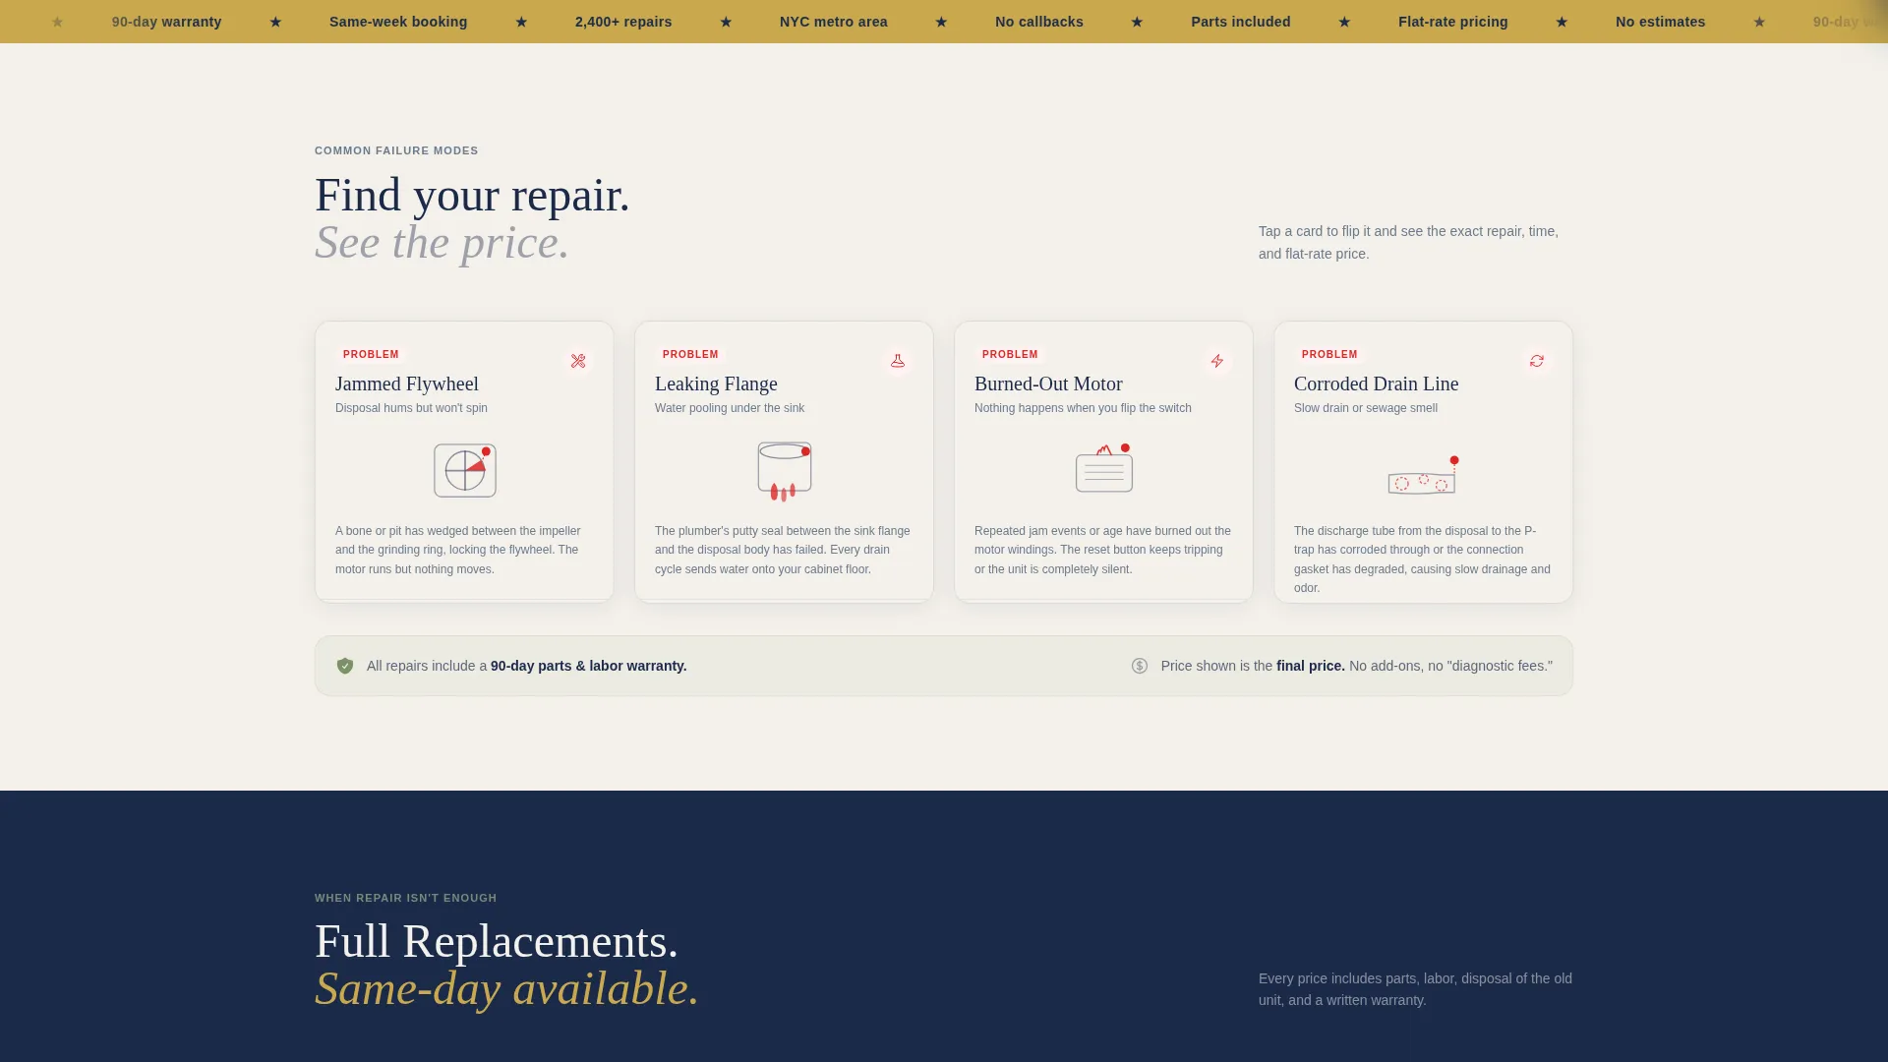Click star separator between 90-day warranty and Same-week booking
The width and height of the screenshot is (1888, 1062).
click(x=275, y=22)
